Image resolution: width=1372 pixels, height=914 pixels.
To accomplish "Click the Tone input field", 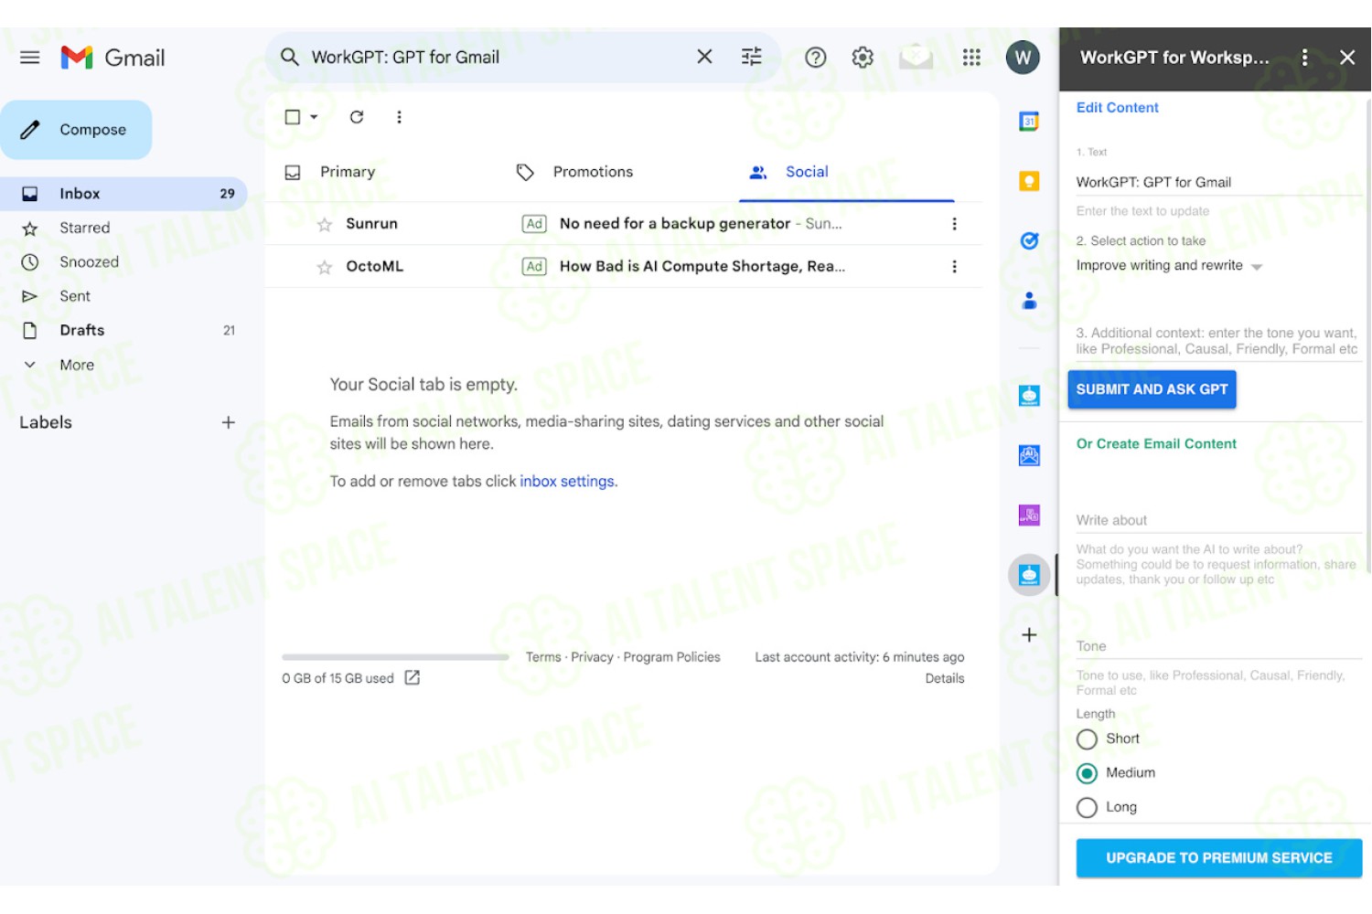I will [1219, 646].
